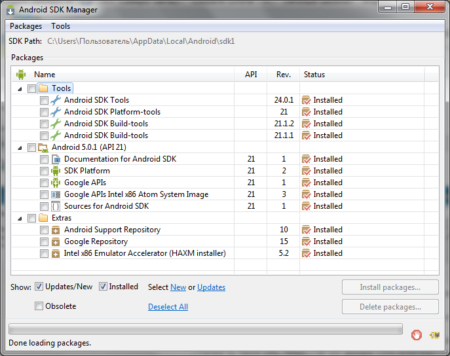Check the Android SDK Tools checkbox

44,100
